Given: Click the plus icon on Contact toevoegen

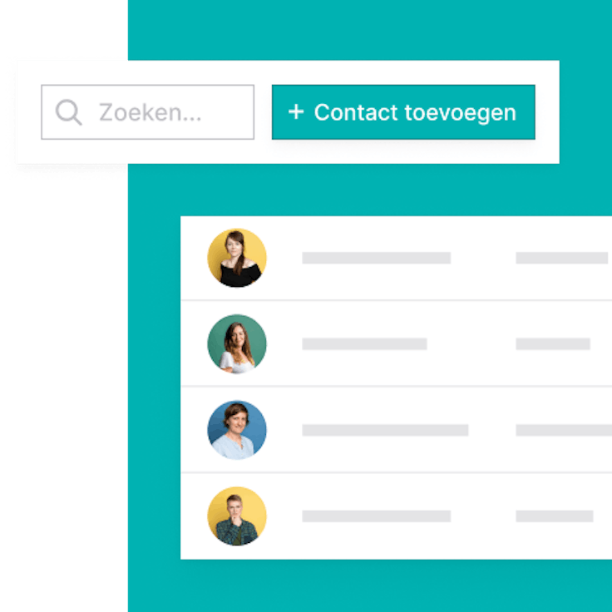Looking at the screenshot, I should 296,111.
